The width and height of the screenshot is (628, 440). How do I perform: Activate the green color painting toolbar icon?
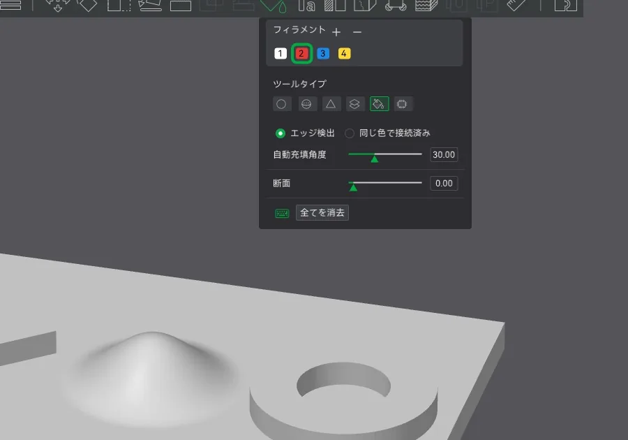274,6
